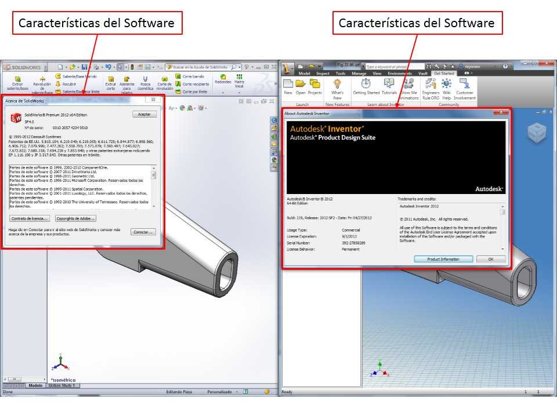The width and height of the screenshot is (557, 417).
Task: Click Matriz lineal tool
Action: click(240, 81)
